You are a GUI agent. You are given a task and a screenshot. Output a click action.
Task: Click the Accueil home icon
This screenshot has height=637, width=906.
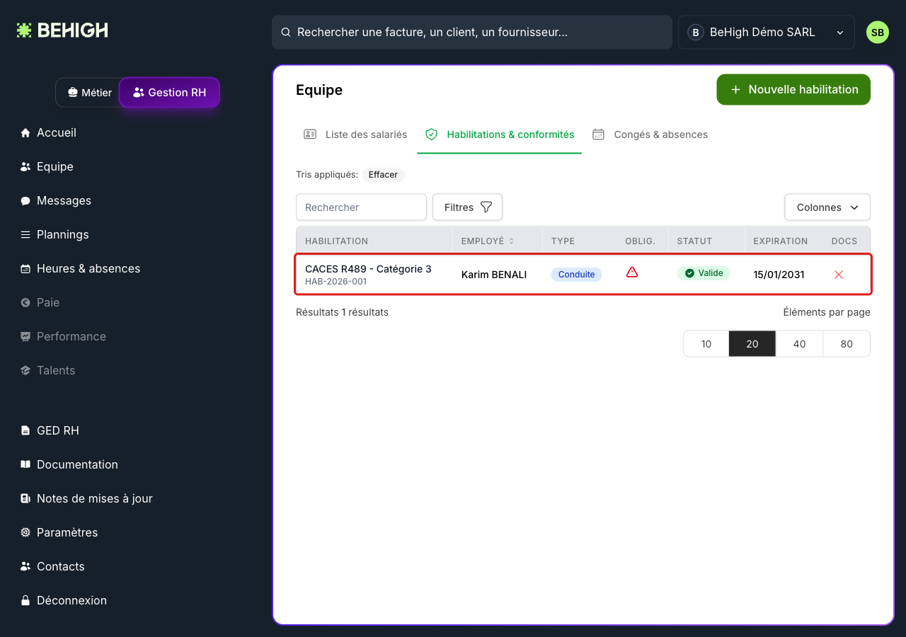coord(25,133)
